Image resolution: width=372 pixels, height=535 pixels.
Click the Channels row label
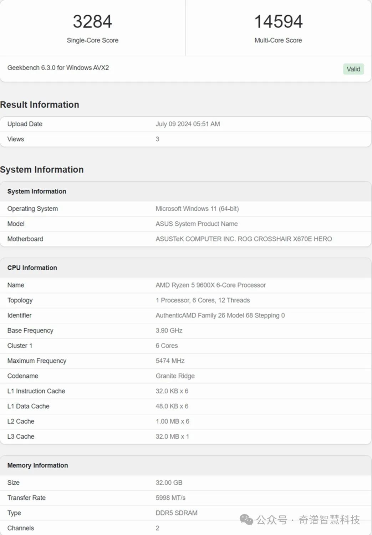21,528
